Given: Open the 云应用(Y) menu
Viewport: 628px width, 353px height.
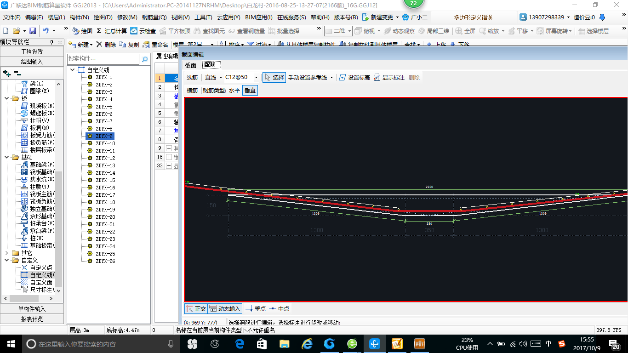Looking at the screenshot, I should click(228, 17).
